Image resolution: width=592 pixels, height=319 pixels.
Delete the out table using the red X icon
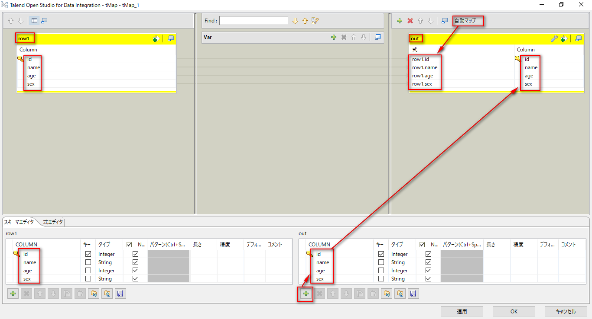pos(409,20)
